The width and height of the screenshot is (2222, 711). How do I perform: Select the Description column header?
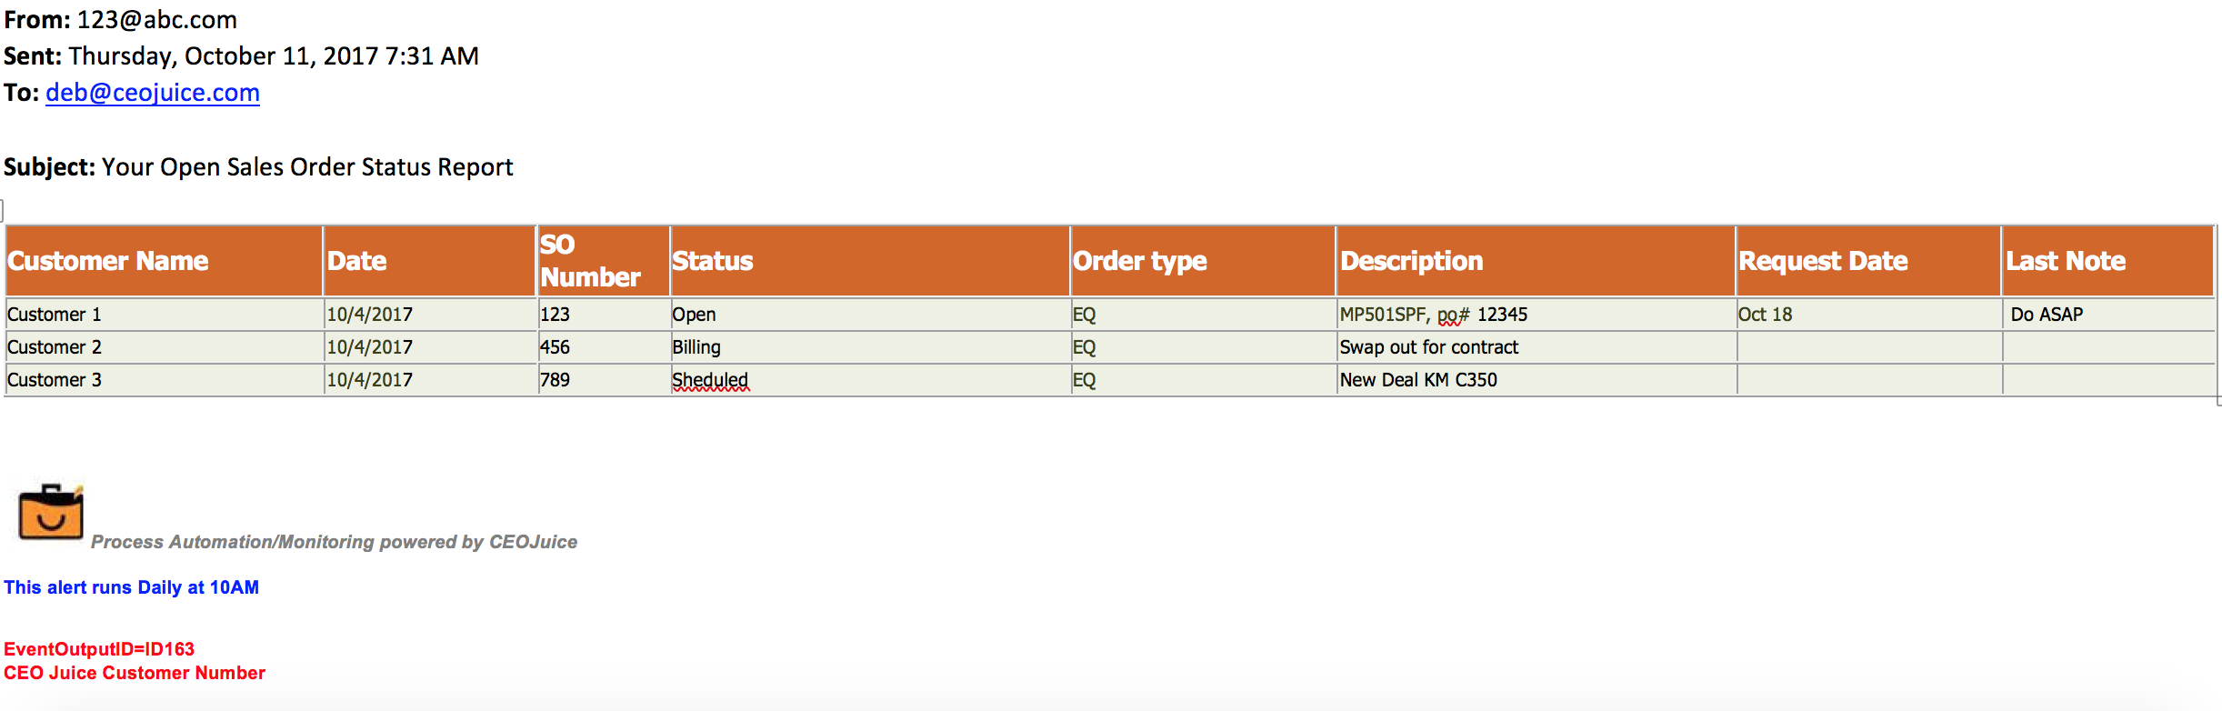(1536, 261)
